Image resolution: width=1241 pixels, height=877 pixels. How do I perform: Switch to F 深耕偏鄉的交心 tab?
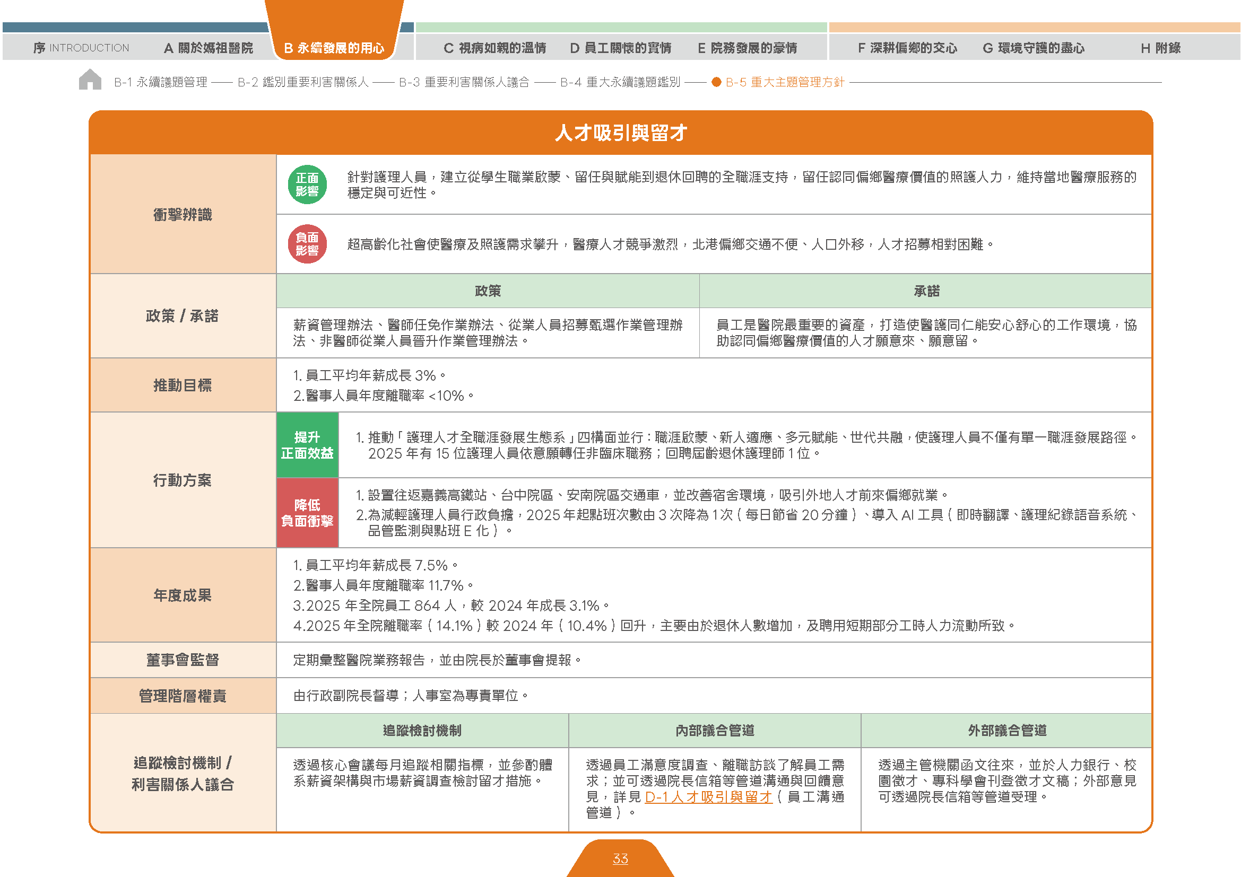click(907, 48)
